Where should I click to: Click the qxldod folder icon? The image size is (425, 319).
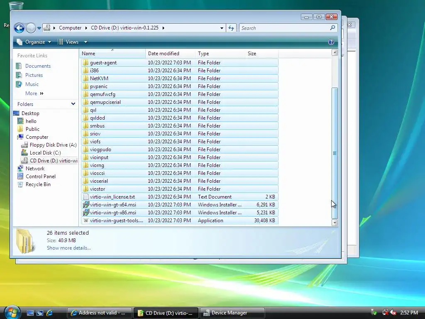[x=85, y=118]
